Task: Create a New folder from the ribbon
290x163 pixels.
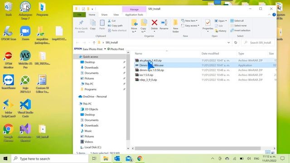Action: coord(175,26)
